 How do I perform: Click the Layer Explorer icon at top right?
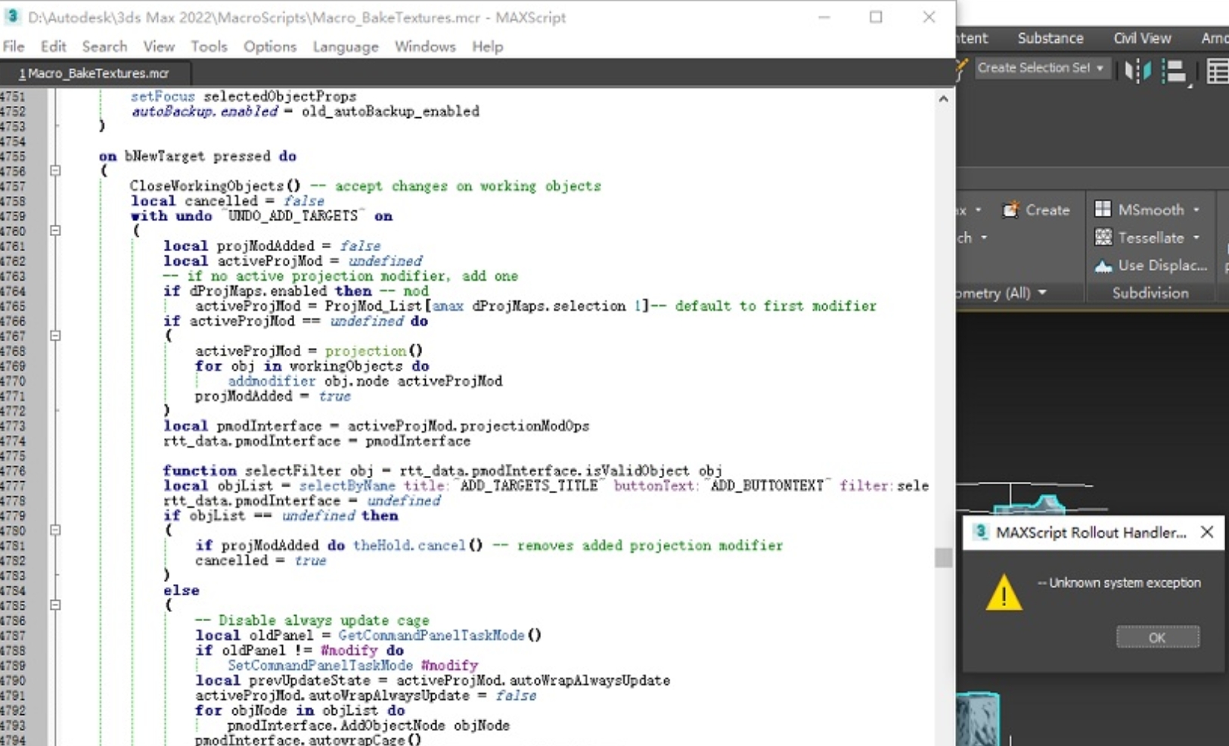tap(1218, 70)
